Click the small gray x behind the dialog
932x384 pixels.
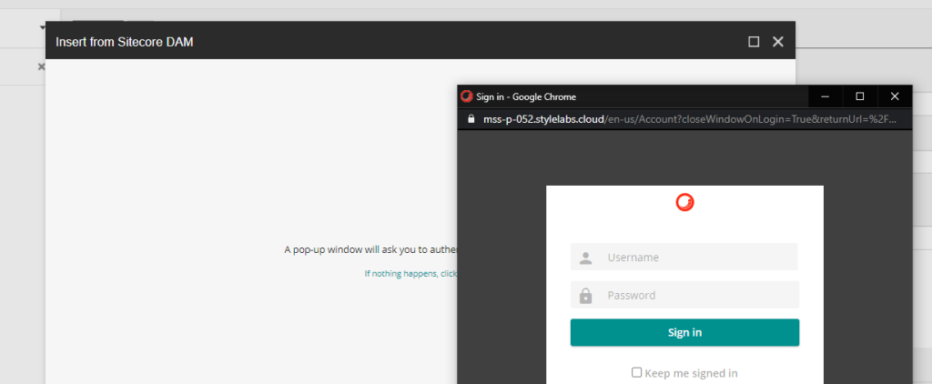pos(41,66)
